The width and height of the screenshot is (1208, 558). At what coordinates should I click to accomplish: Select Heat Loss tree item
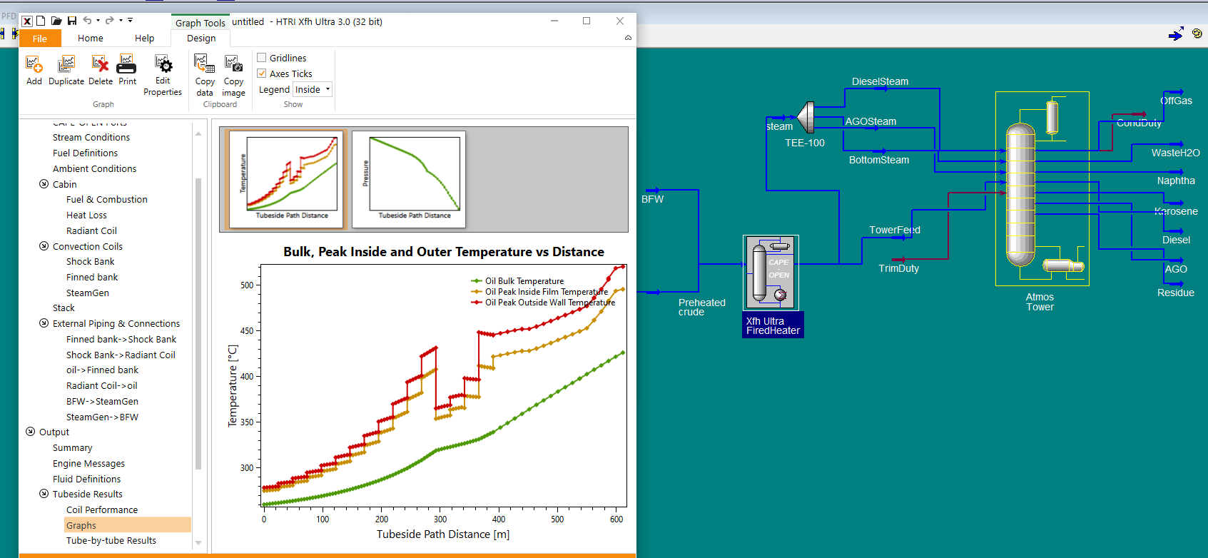[86, 215]
